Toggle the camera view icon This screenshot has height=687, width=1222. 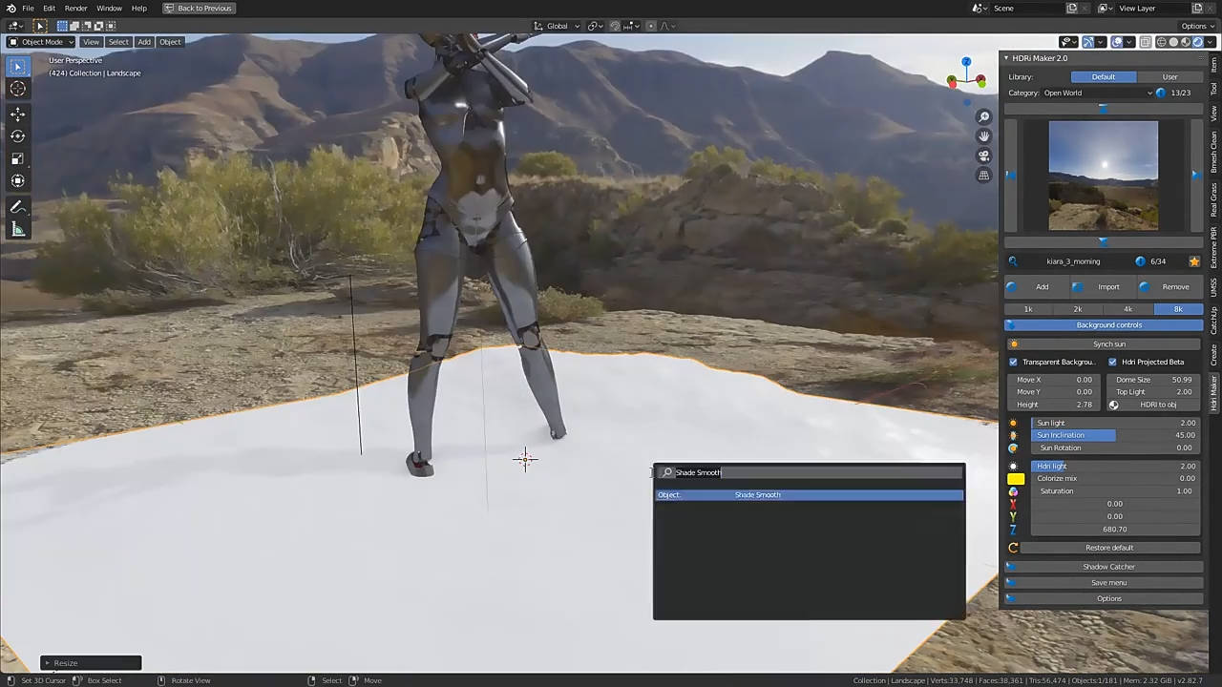click(984, 156)
